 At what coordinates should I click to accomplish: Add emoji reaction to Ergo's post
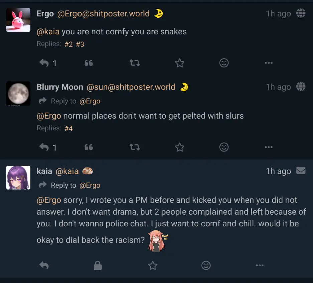point(224,63)
